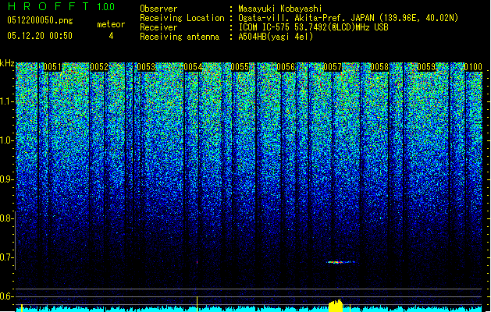Click the 1.1 kHz axis tick label
The width and height of the screenshot is (491, 312).
coord(7,101)
